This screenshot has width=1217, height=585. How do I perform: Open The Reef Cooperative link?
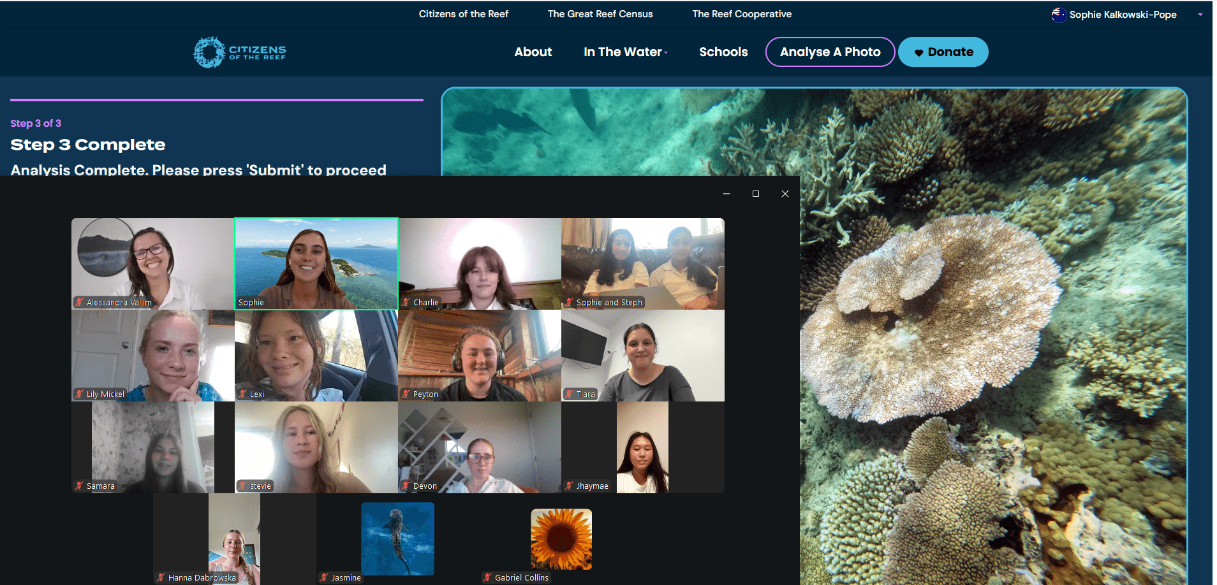point(742,14)
